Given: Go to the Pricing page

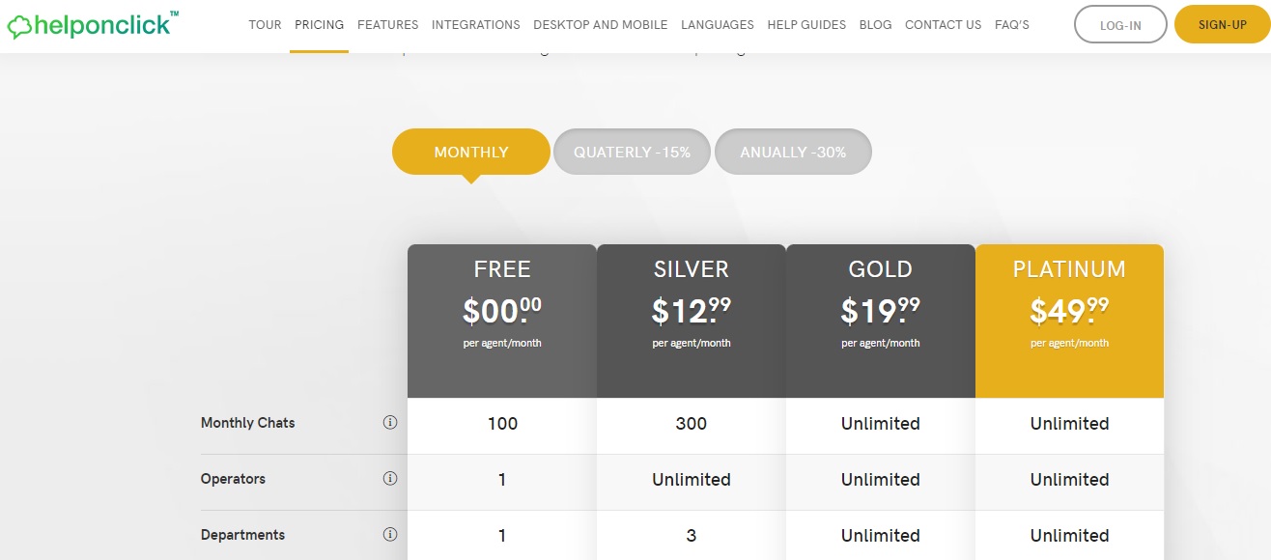Looking at the screenshot, I should pyautogui.click(x=319, y=25).
